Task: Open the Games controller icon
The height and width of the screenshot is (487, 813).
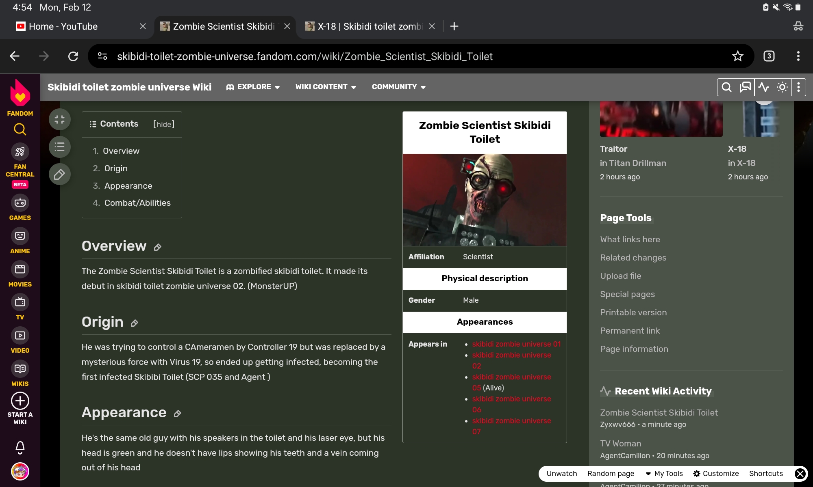Action: [20, 203]
